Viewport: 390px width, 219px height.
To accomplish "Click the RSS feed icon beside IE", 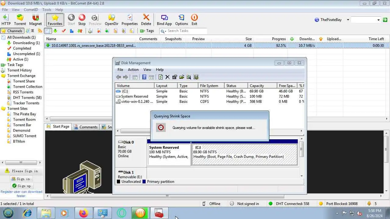I will [40, 31].
